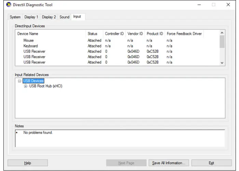Switch to the Sound tab

65,17
